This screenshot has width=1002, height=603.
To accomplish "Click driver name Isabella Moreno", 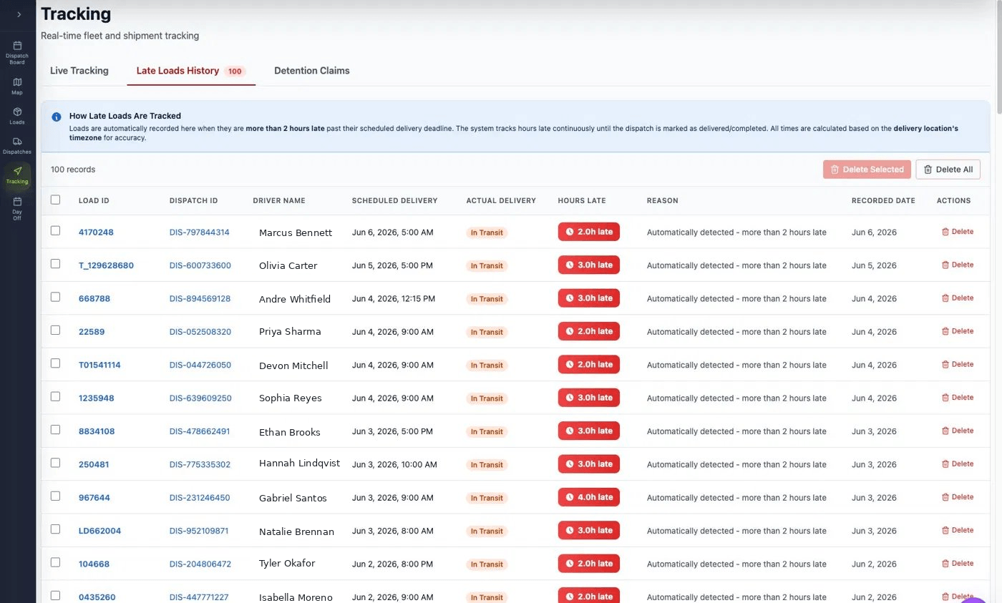I will pyautogui.click(x=296, y=597).
